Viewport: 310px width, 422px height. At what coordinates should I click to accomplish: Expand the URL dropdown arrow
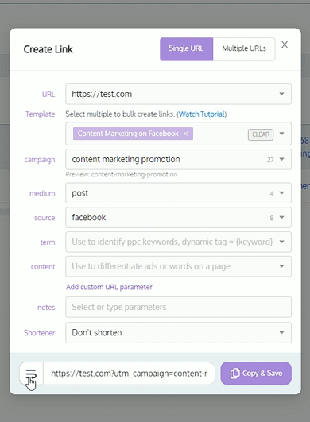281,94
